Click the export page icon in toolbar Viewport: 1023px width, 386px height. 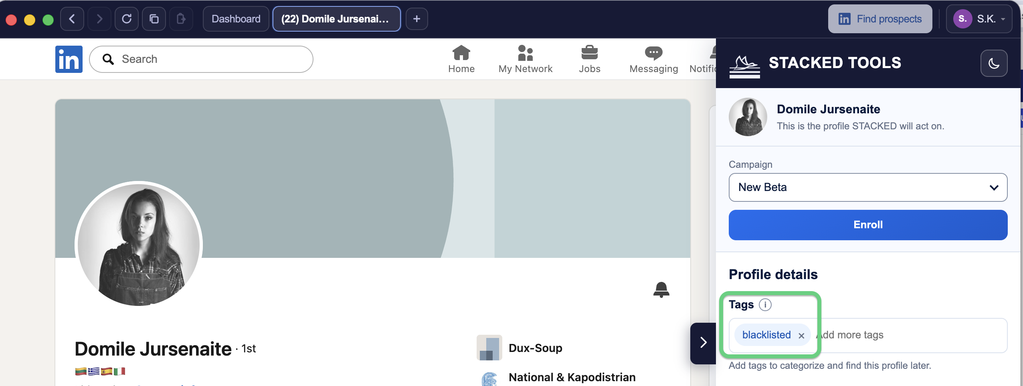[x=181, y=19]
